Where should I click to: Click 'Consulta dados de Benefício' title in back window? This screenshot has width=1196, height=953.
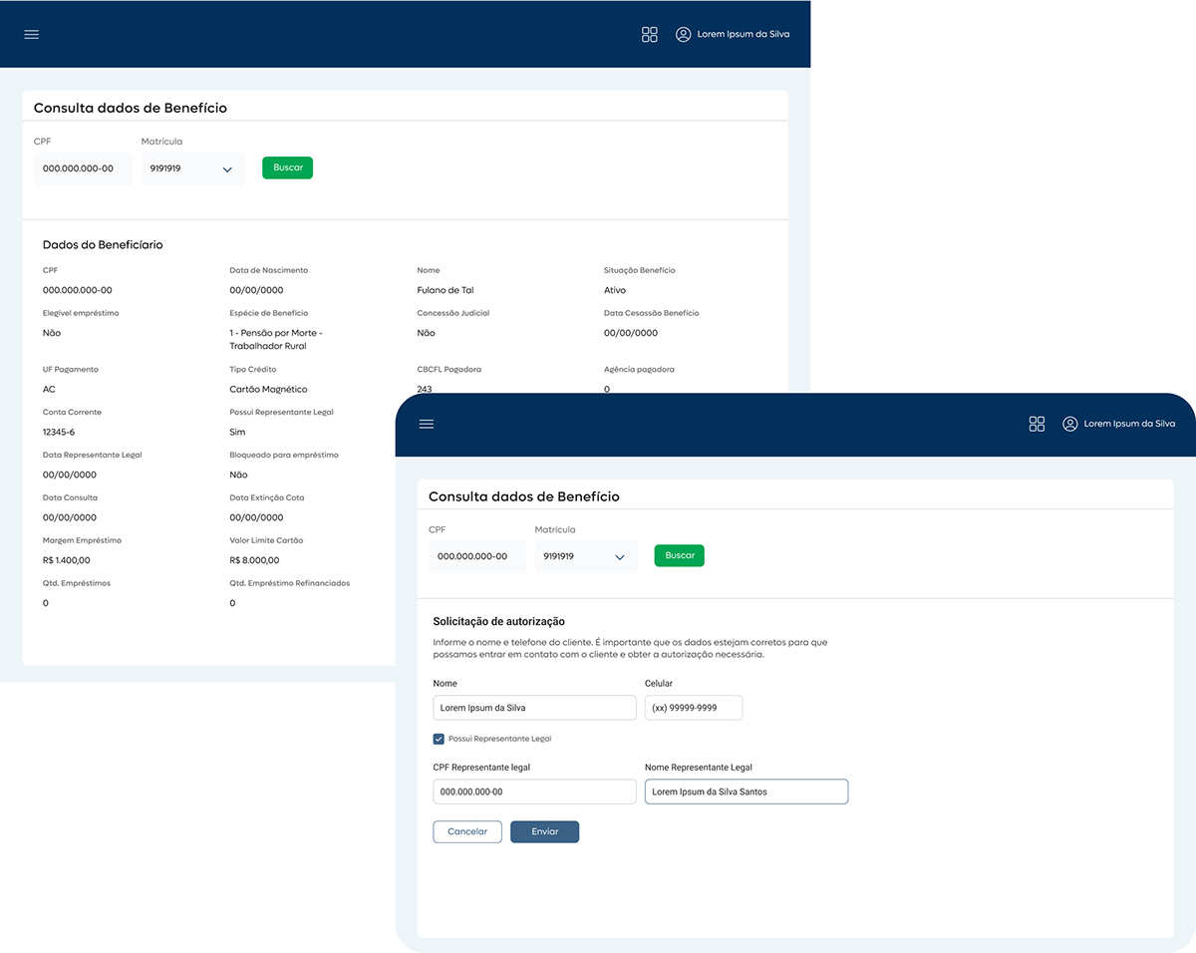[131, 108]
